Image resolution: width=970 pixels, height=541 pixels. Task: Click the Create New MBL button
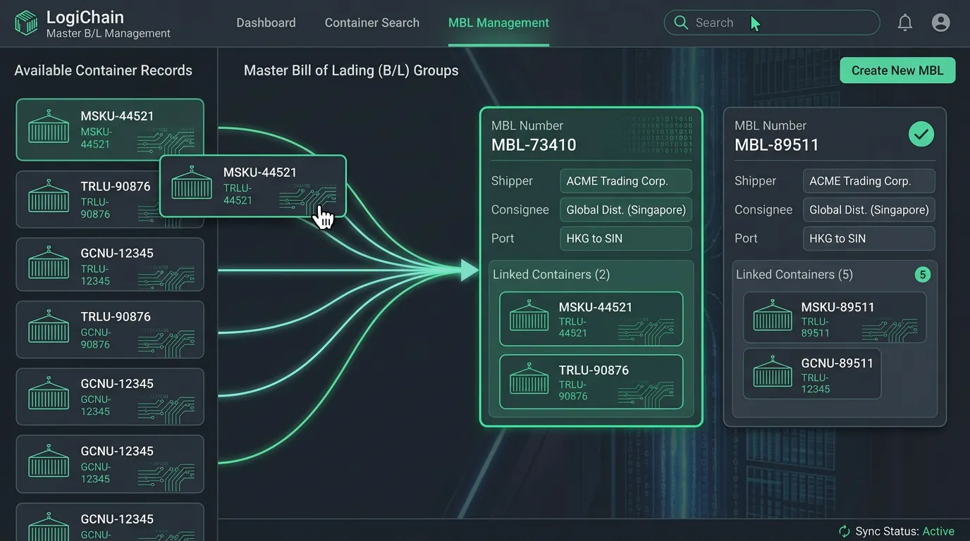pos(897,70)
